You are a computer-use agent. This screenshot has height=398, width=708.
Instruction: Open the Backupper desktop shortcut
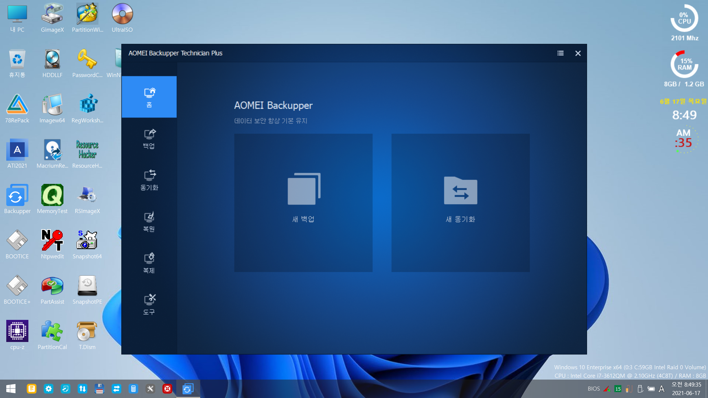coord(17,200)
